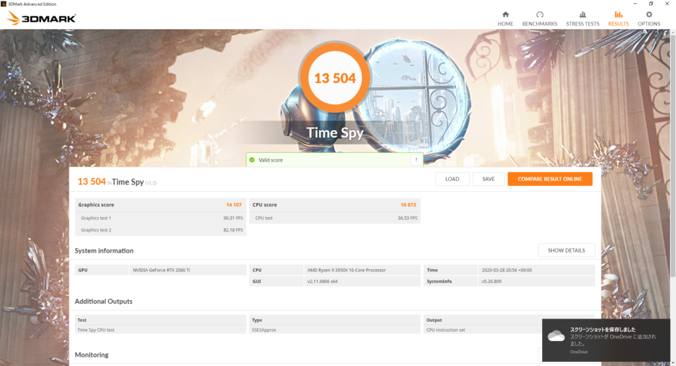Click OneDrive cloud notification icon
The width and height of the screenshot is (676, 366).
coord(556,336)
